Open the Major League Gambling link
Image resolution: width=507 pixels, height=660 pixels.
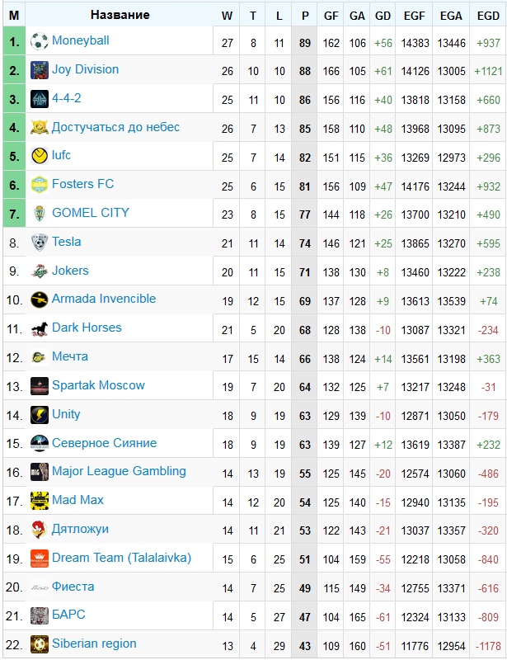point(119,471)
